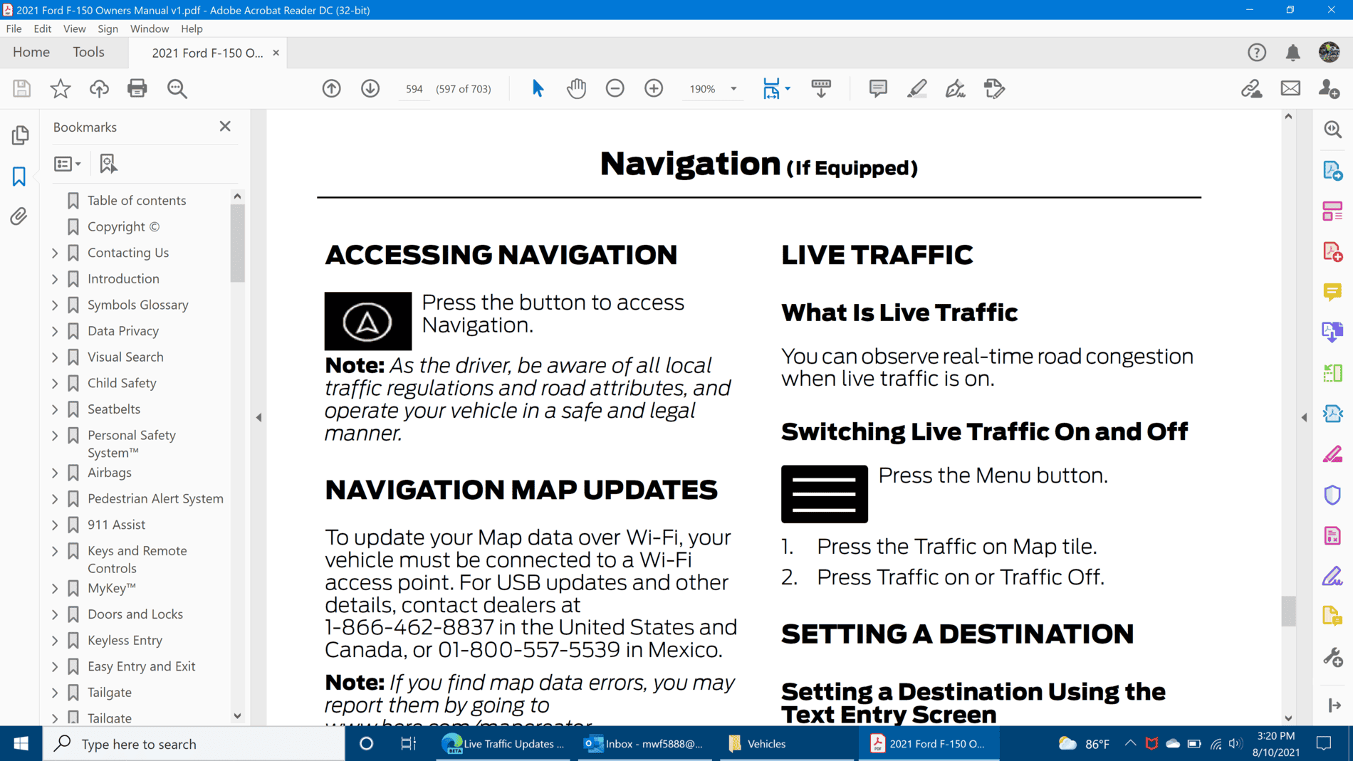Open the Table of contents bookmark
The image size is (1353, 761).
click(136, 201)
